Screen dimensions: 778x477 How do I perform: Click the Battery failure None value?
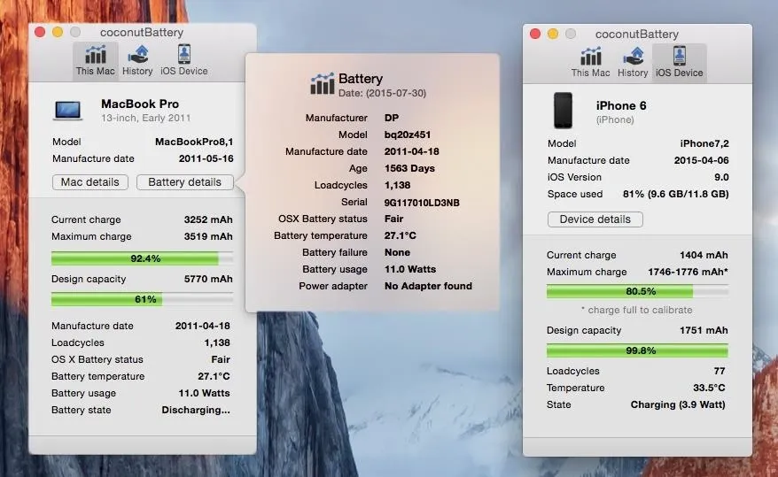point(398,252)
